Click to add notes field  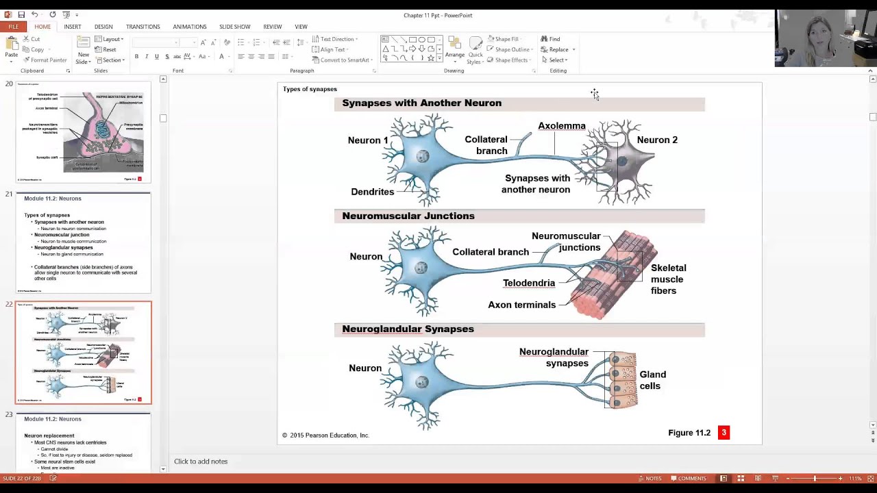201,461
